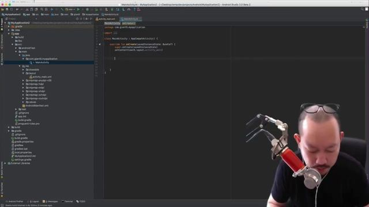Click the Open folder toolbar icon

pos(2,9)
